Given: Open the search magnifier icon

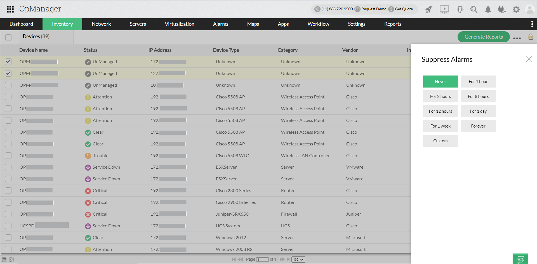Looking at the screenshot, I should point(474,10).
